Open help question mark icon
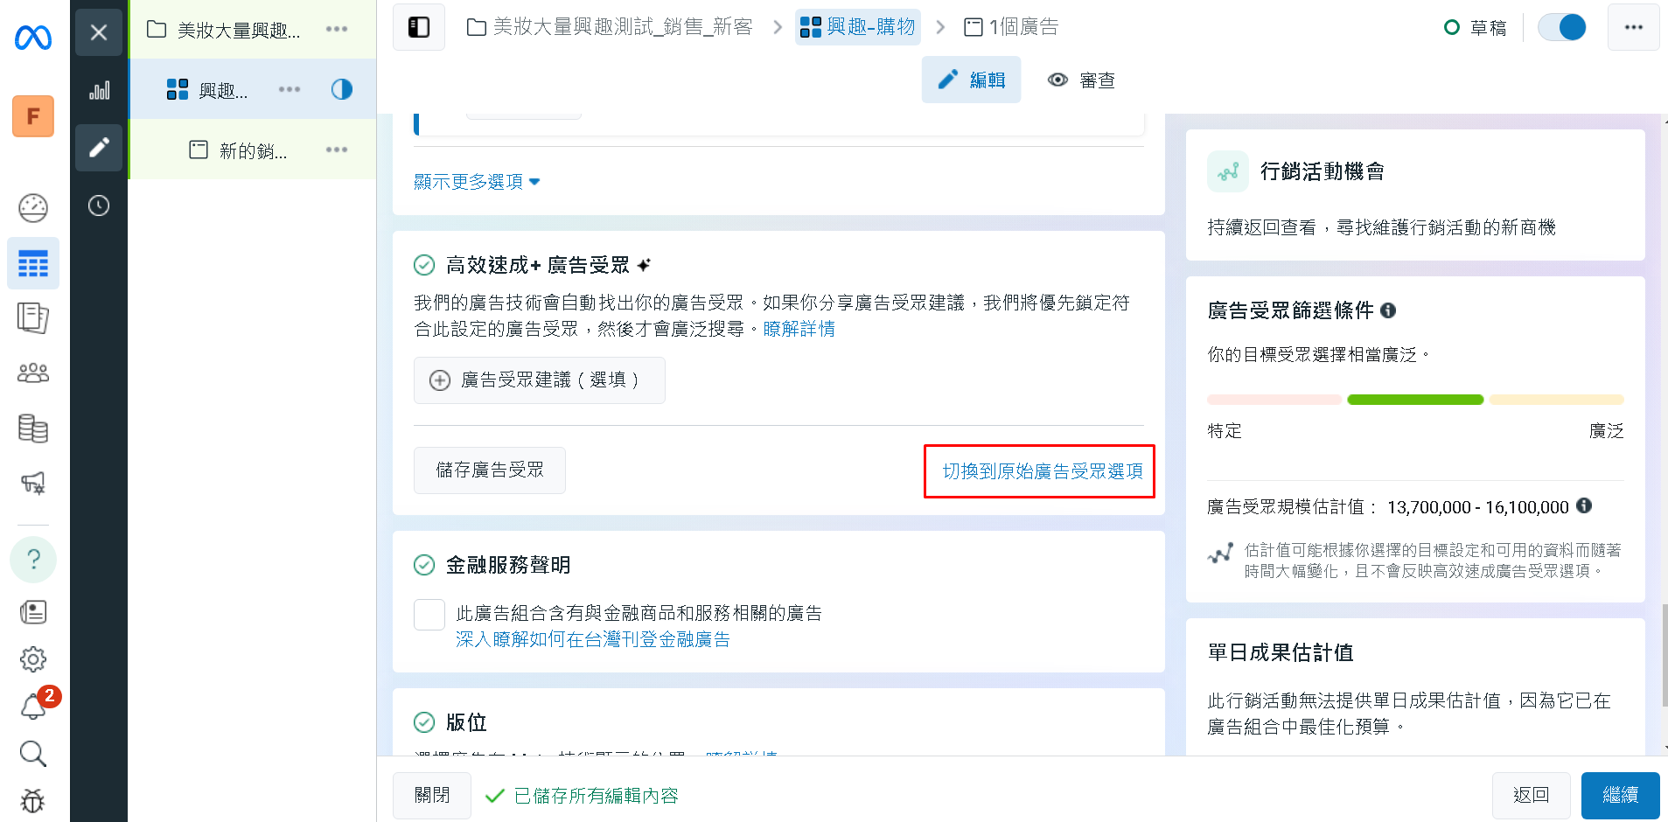 coord(33,559)
